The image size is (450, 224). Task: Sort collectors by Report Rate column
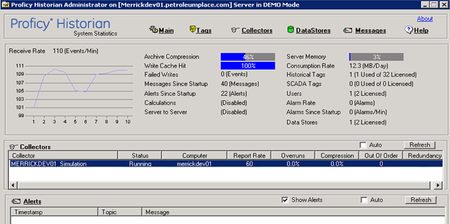coord(248,155)
